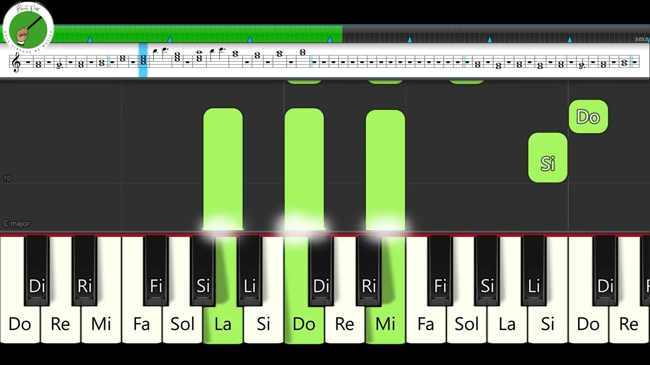The width and height of the screenshot is (650, 365).
Task: Click the 3:05.0 song duration label
Action: point(641,39)
